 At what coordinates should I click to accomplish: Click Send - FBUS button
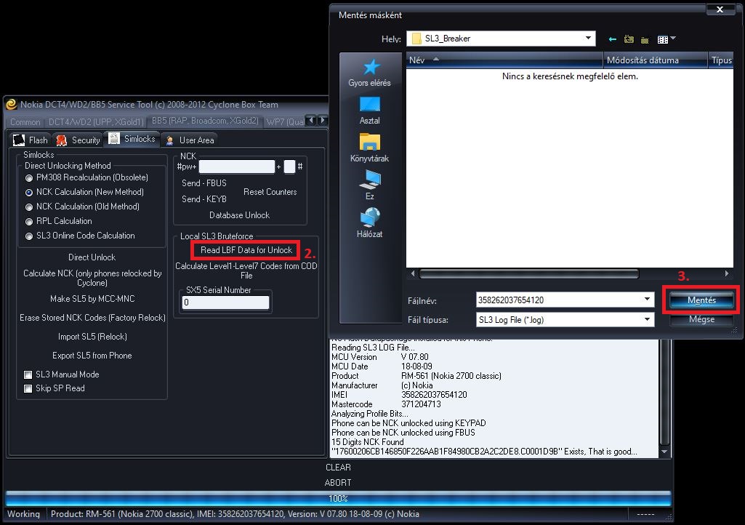tap(204, 183)
